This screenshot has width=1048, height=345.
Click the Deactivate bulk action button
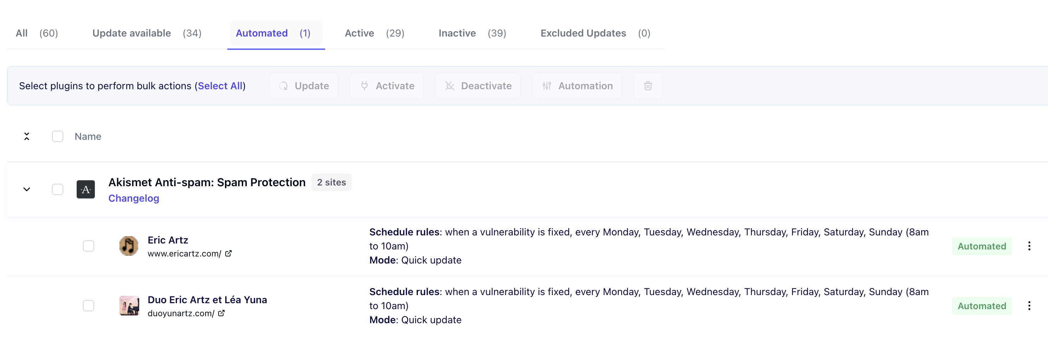point(478,86)
